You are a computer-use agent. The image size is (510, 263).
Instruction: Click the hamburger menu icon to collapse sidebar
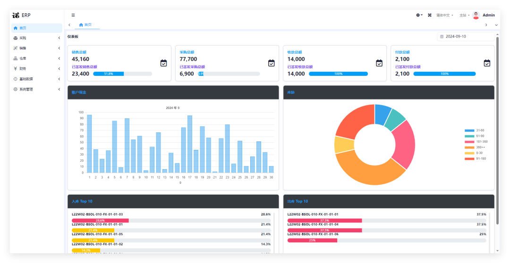coord(73,15)
